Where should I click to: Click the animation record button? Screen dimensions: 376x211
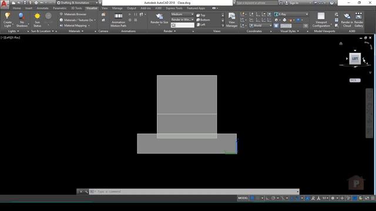130,20
